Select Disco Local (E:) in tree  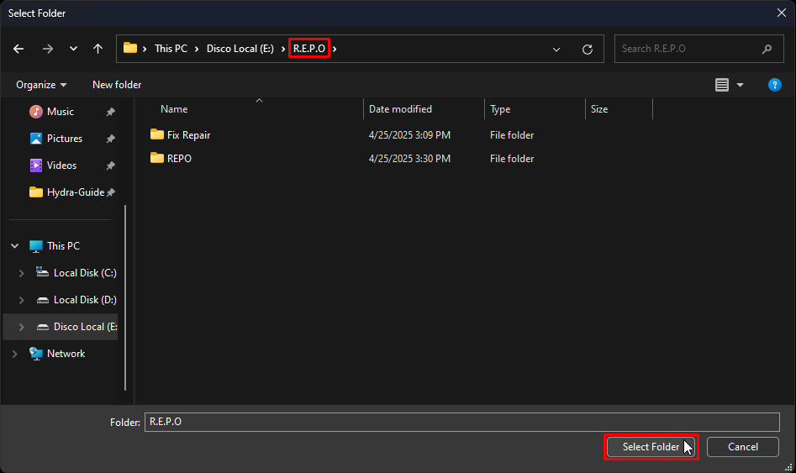click(x=85, y=327)
